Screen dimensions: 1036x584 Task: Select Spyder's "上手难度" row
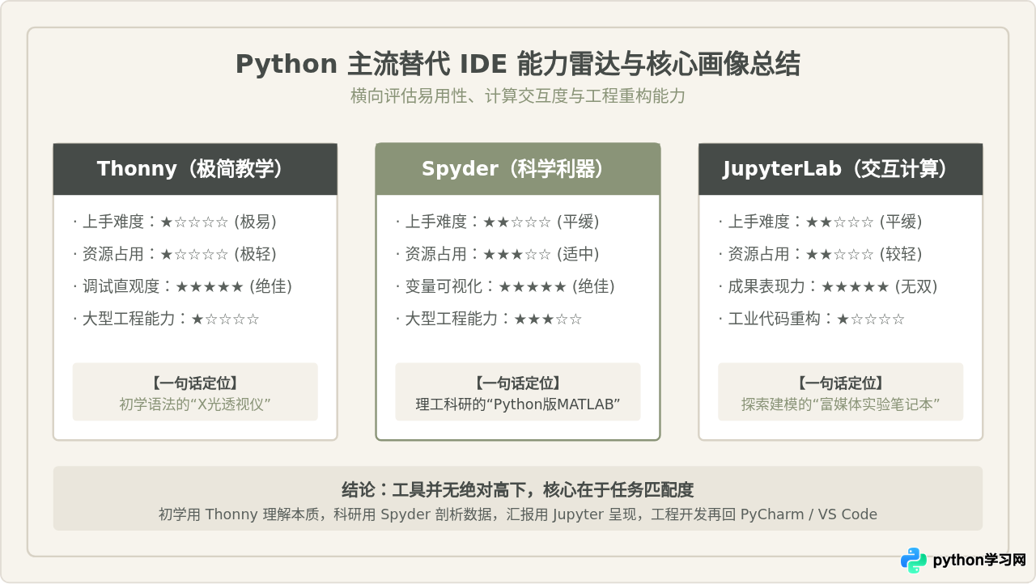click(498, 222)
